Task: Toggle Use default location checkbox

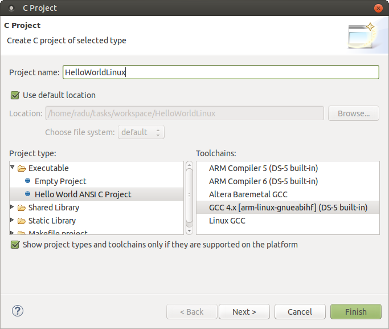Action: coord(15,95)
